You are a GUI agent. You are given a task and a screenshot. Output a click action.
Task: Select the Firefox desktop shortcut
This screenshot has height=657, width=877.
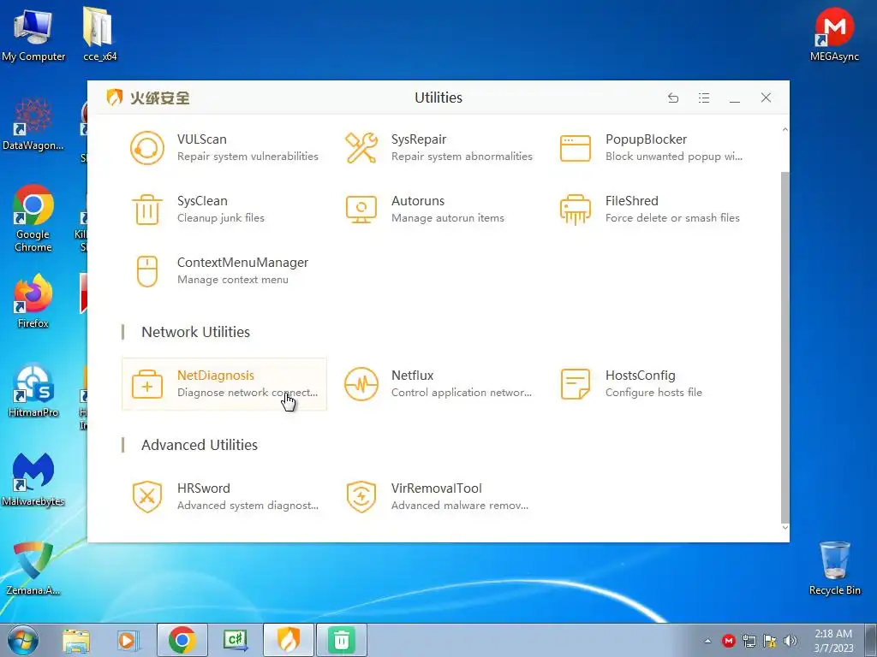pos(33,302)
